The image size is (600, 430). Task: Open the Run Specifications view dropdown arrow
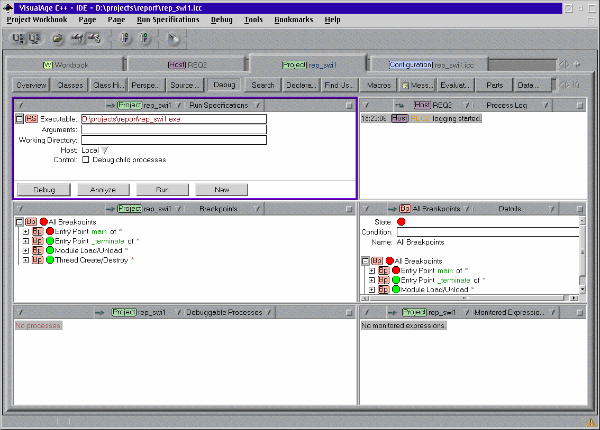click(257, 106)
